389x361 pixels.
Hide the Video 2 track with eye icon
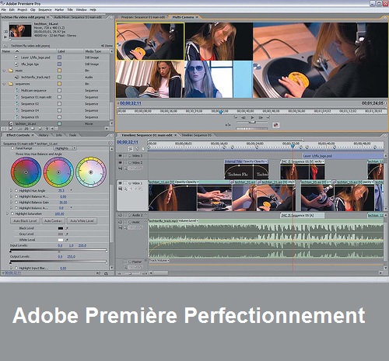(x=120, y=163)
